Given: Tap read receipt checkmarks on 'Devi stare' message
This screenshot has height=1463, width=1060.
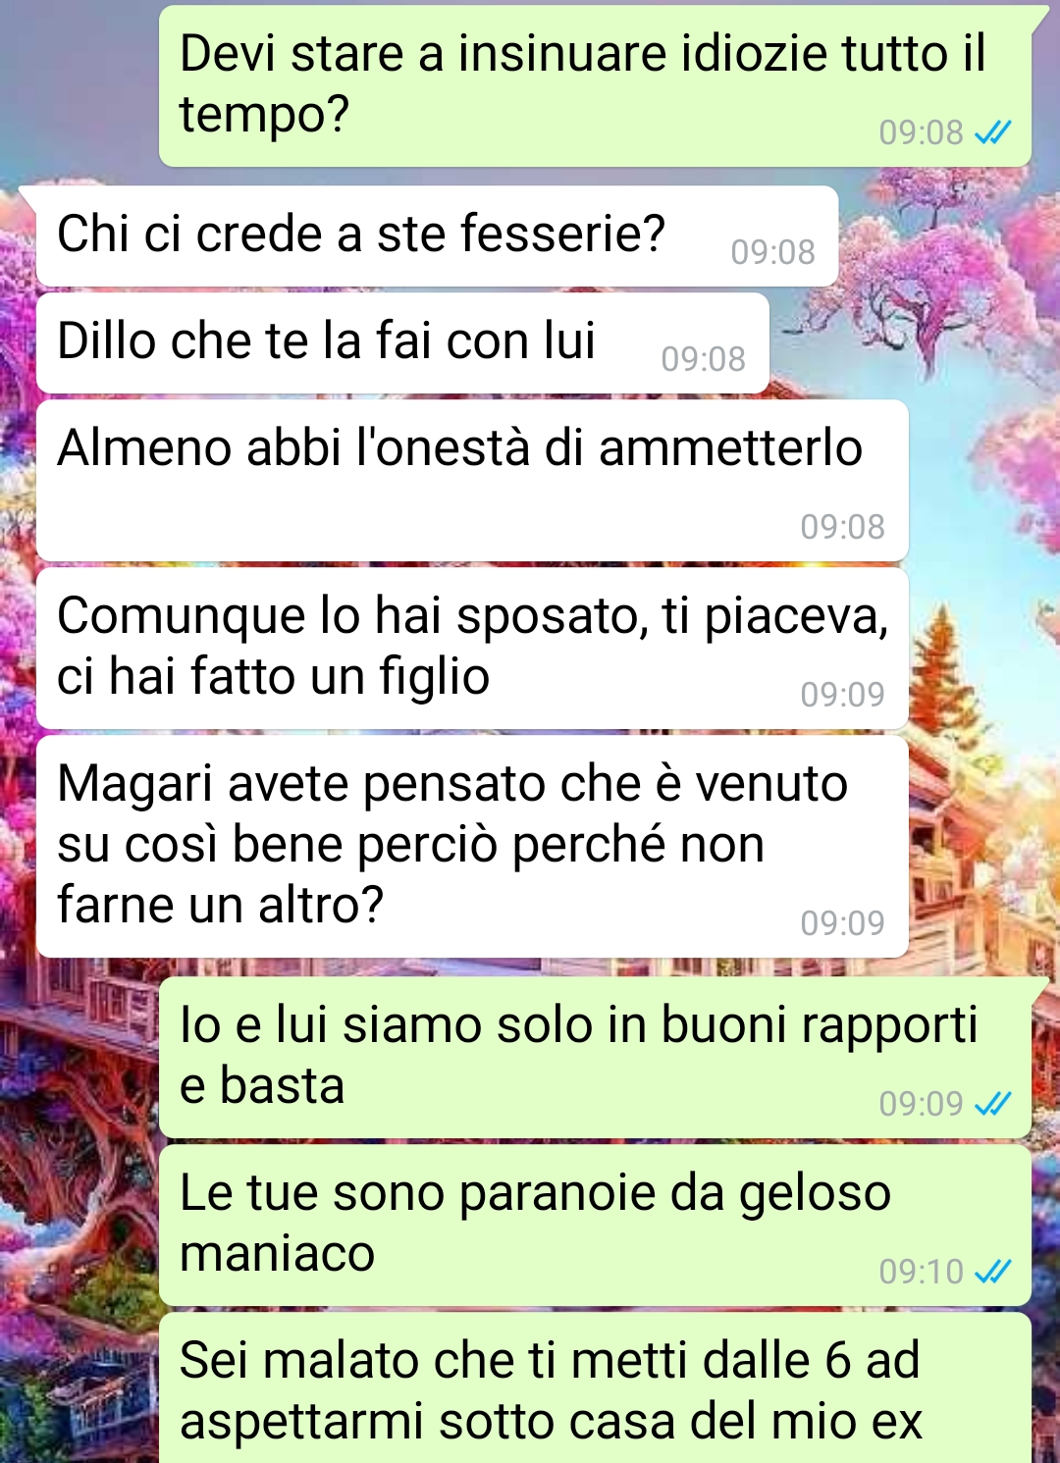Looking at the screenshot, I should coord(992,132).
